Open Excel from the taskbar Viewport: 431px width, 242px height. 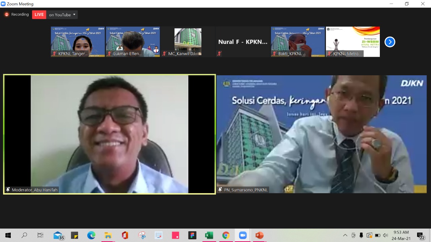pos(209,235)
